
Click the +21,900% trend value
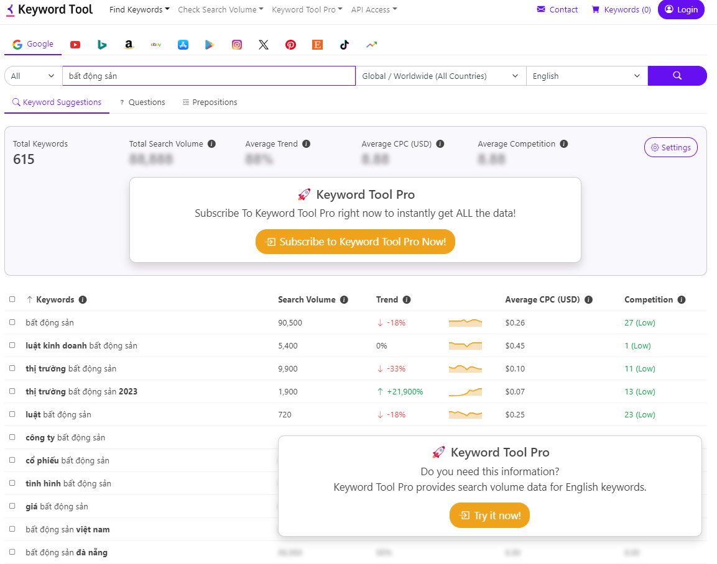[400, 391]
